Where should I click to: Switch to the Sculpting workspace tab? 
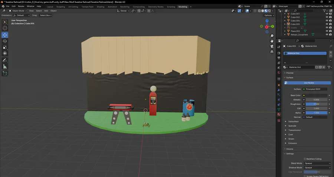(61, 7)
